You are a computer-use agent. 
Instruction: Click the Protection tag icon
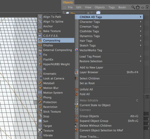40,102
